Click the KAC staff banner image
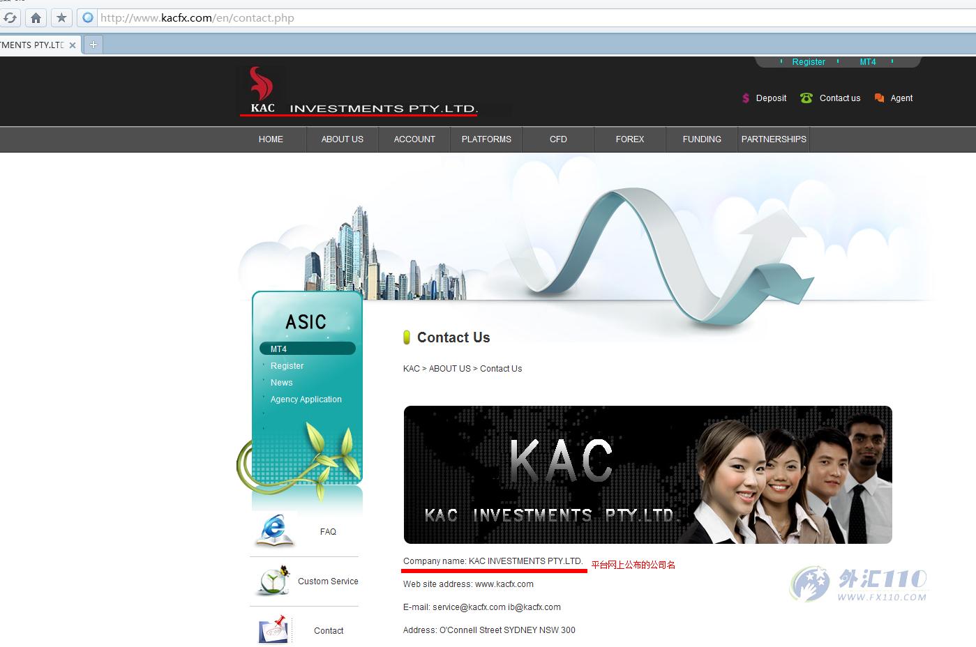The image size is (976, 647). tap(647, 475)
